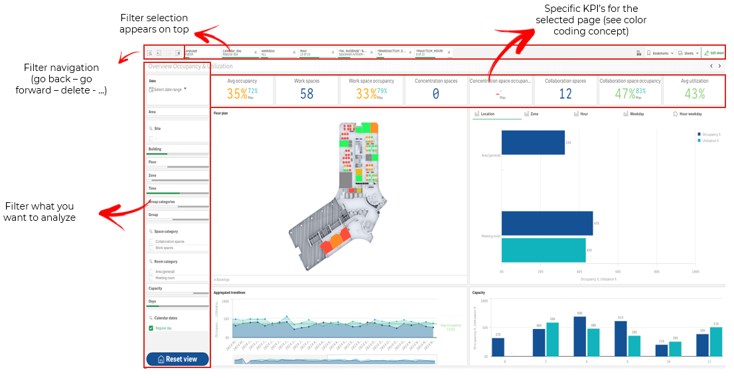Go to previous sheet arrow
The image size is (734, 378).
click(x=711, y=66)
